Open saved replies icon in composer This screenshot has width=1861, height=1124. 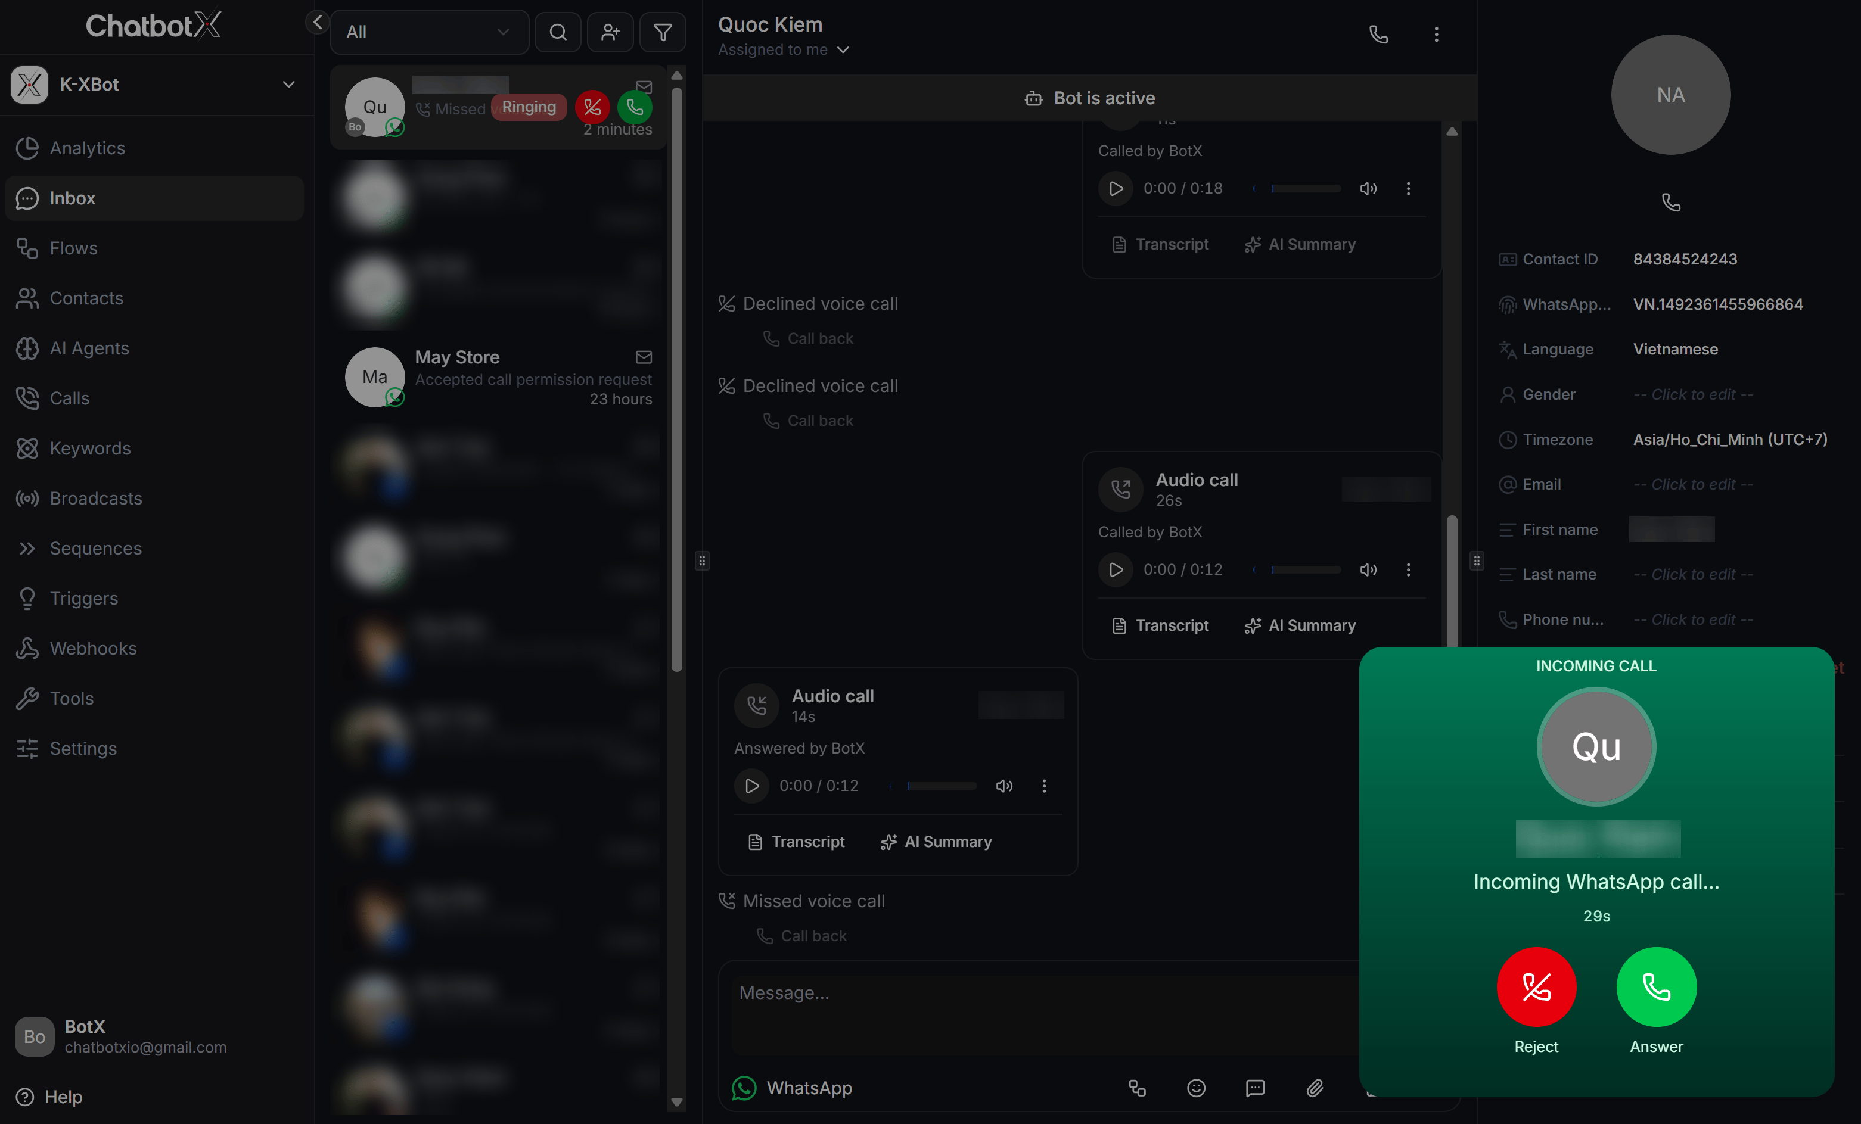[1254, 1088]
